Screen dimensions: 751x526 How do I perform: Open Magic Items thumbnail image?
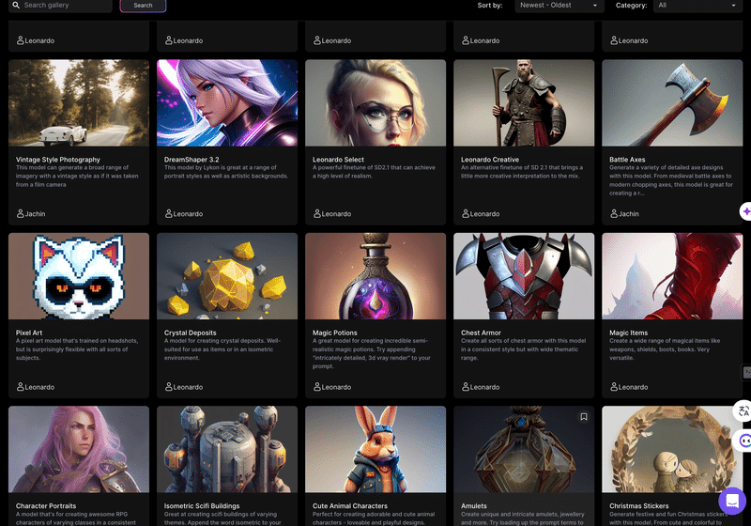[x=672, y=276]
